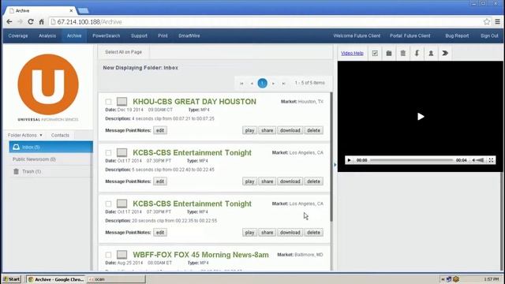505x284 pixels.
Task: Click Sign Out
Action: pos(489,35)
